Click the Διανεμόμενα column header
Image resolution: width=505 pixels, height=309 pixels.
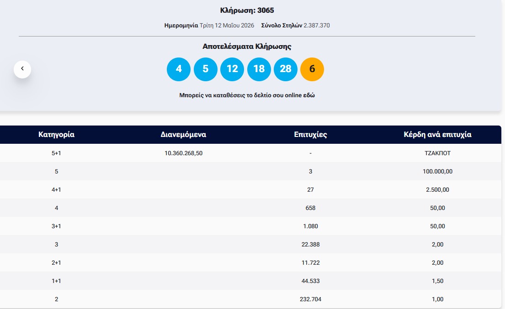(183, 134)
